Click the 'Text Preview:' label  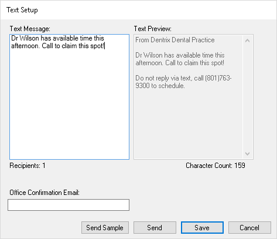click(153, 29)
